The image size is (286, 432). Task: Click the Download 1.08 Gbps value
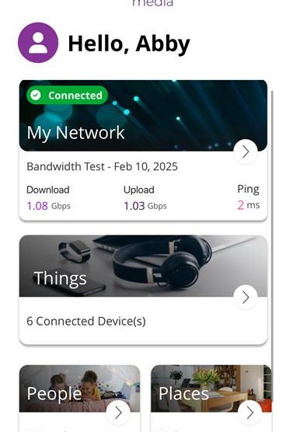(48, 206)
